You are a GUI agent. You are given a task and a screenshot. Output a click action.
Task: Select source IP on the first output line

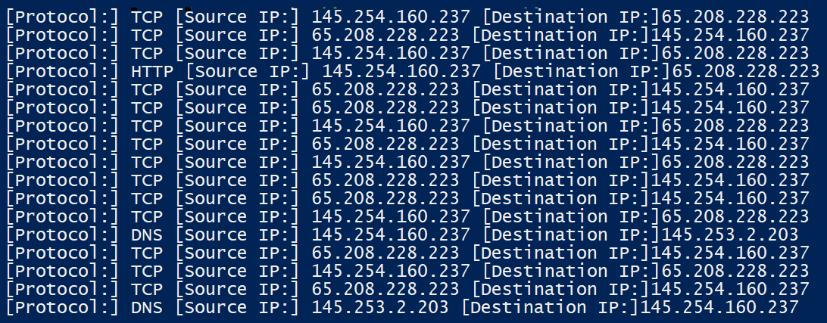click(390, 17)
